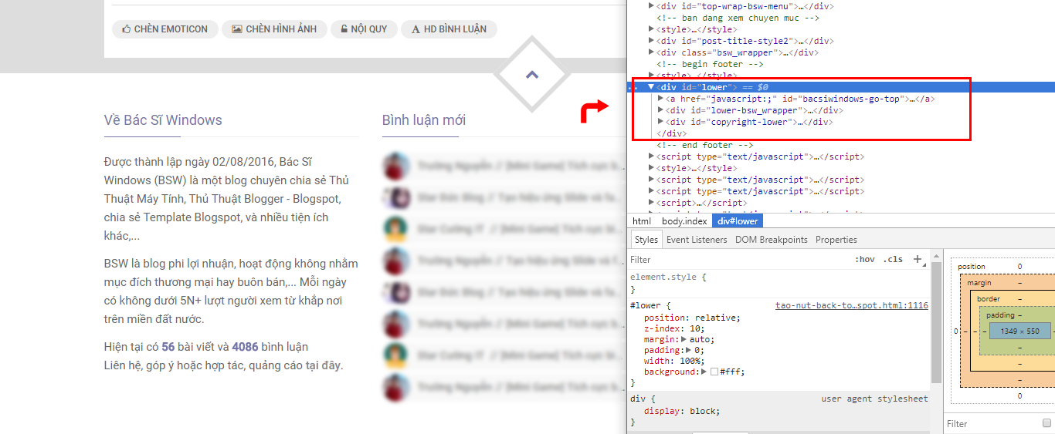Click the Bình luận mới heading
The image size is (1055, 434).
pos(424,120)
